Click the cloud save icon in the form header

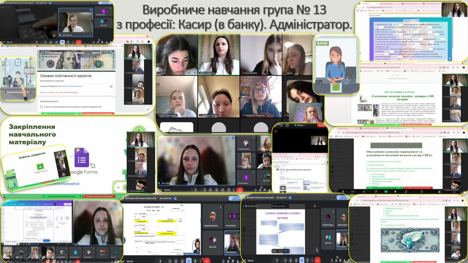click(x=111, y=87)
